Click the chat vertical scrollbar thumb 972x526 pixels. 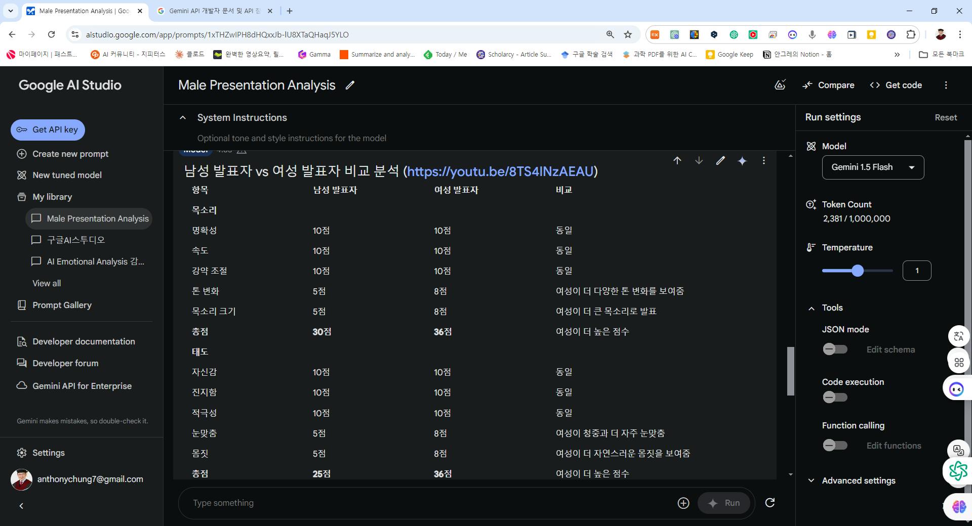pos(790,371)
